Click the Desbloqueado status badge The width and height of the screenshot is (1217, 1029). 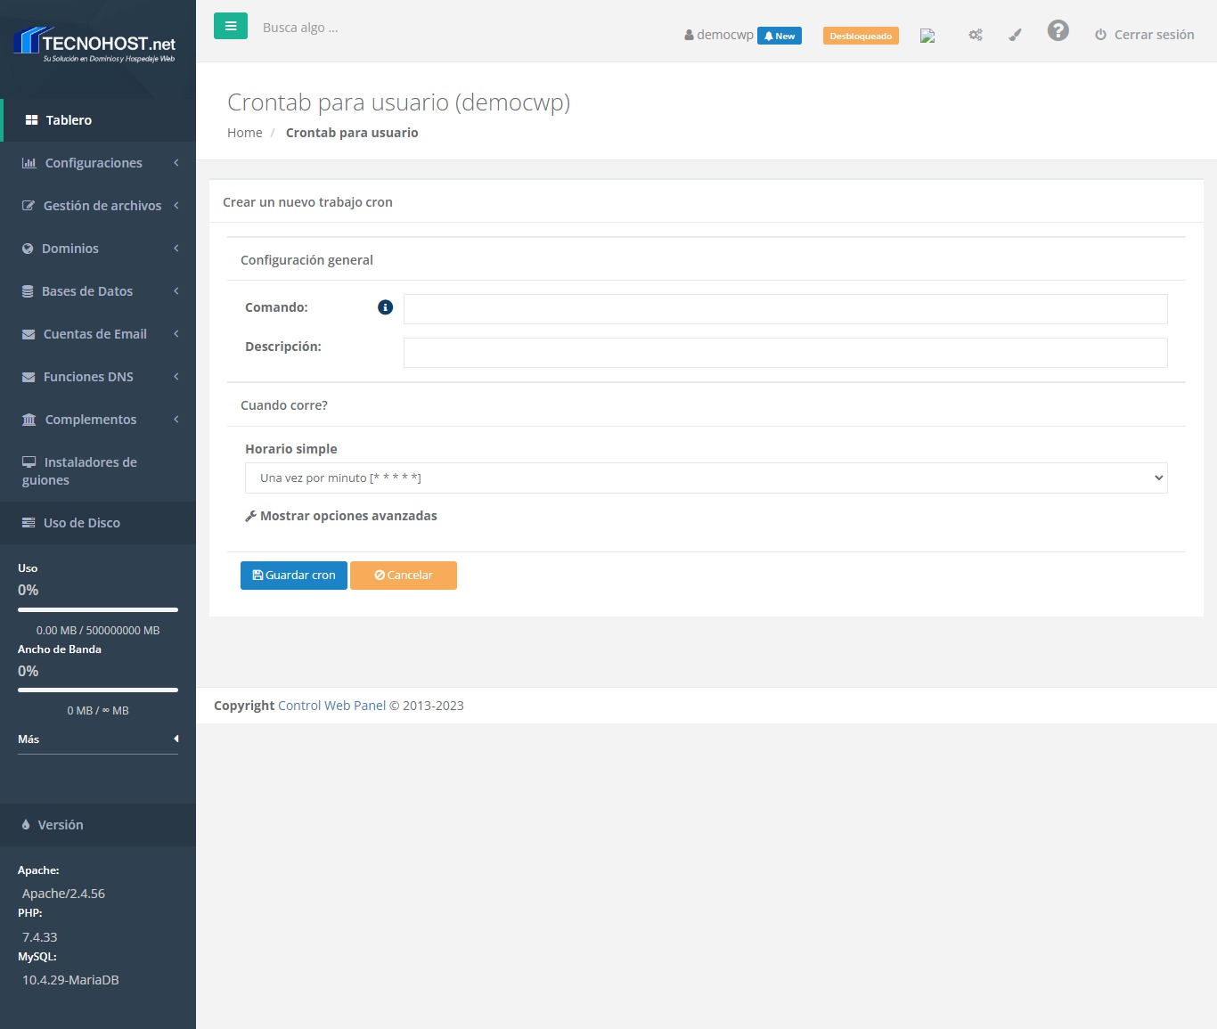point(860,36)
